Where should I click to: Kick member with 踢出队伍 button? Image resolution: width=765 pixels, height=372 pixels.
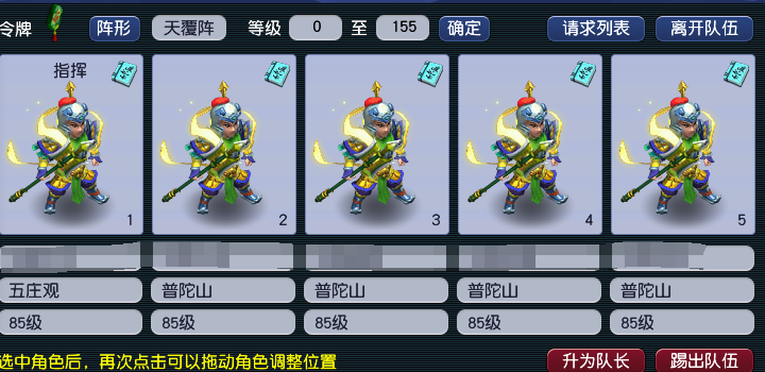click(704, 361)
